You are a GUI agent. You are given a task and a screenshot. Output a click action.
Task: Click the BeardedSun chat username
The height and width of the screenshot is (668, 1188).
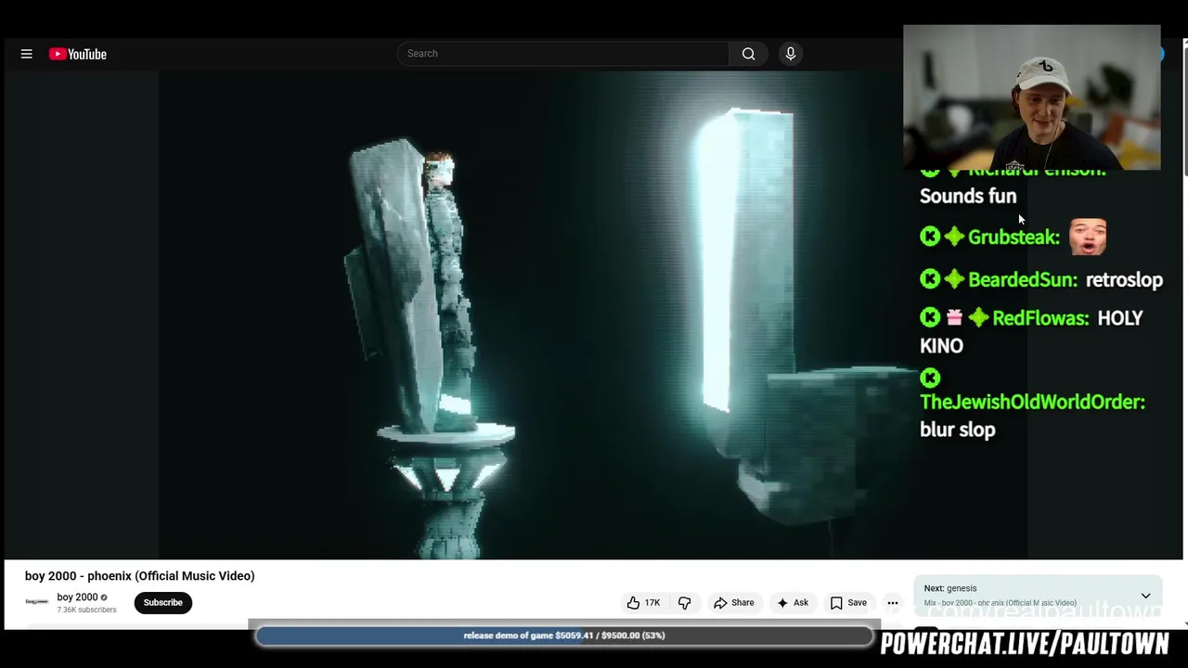pyautogui.click(x=1023, y=279)
